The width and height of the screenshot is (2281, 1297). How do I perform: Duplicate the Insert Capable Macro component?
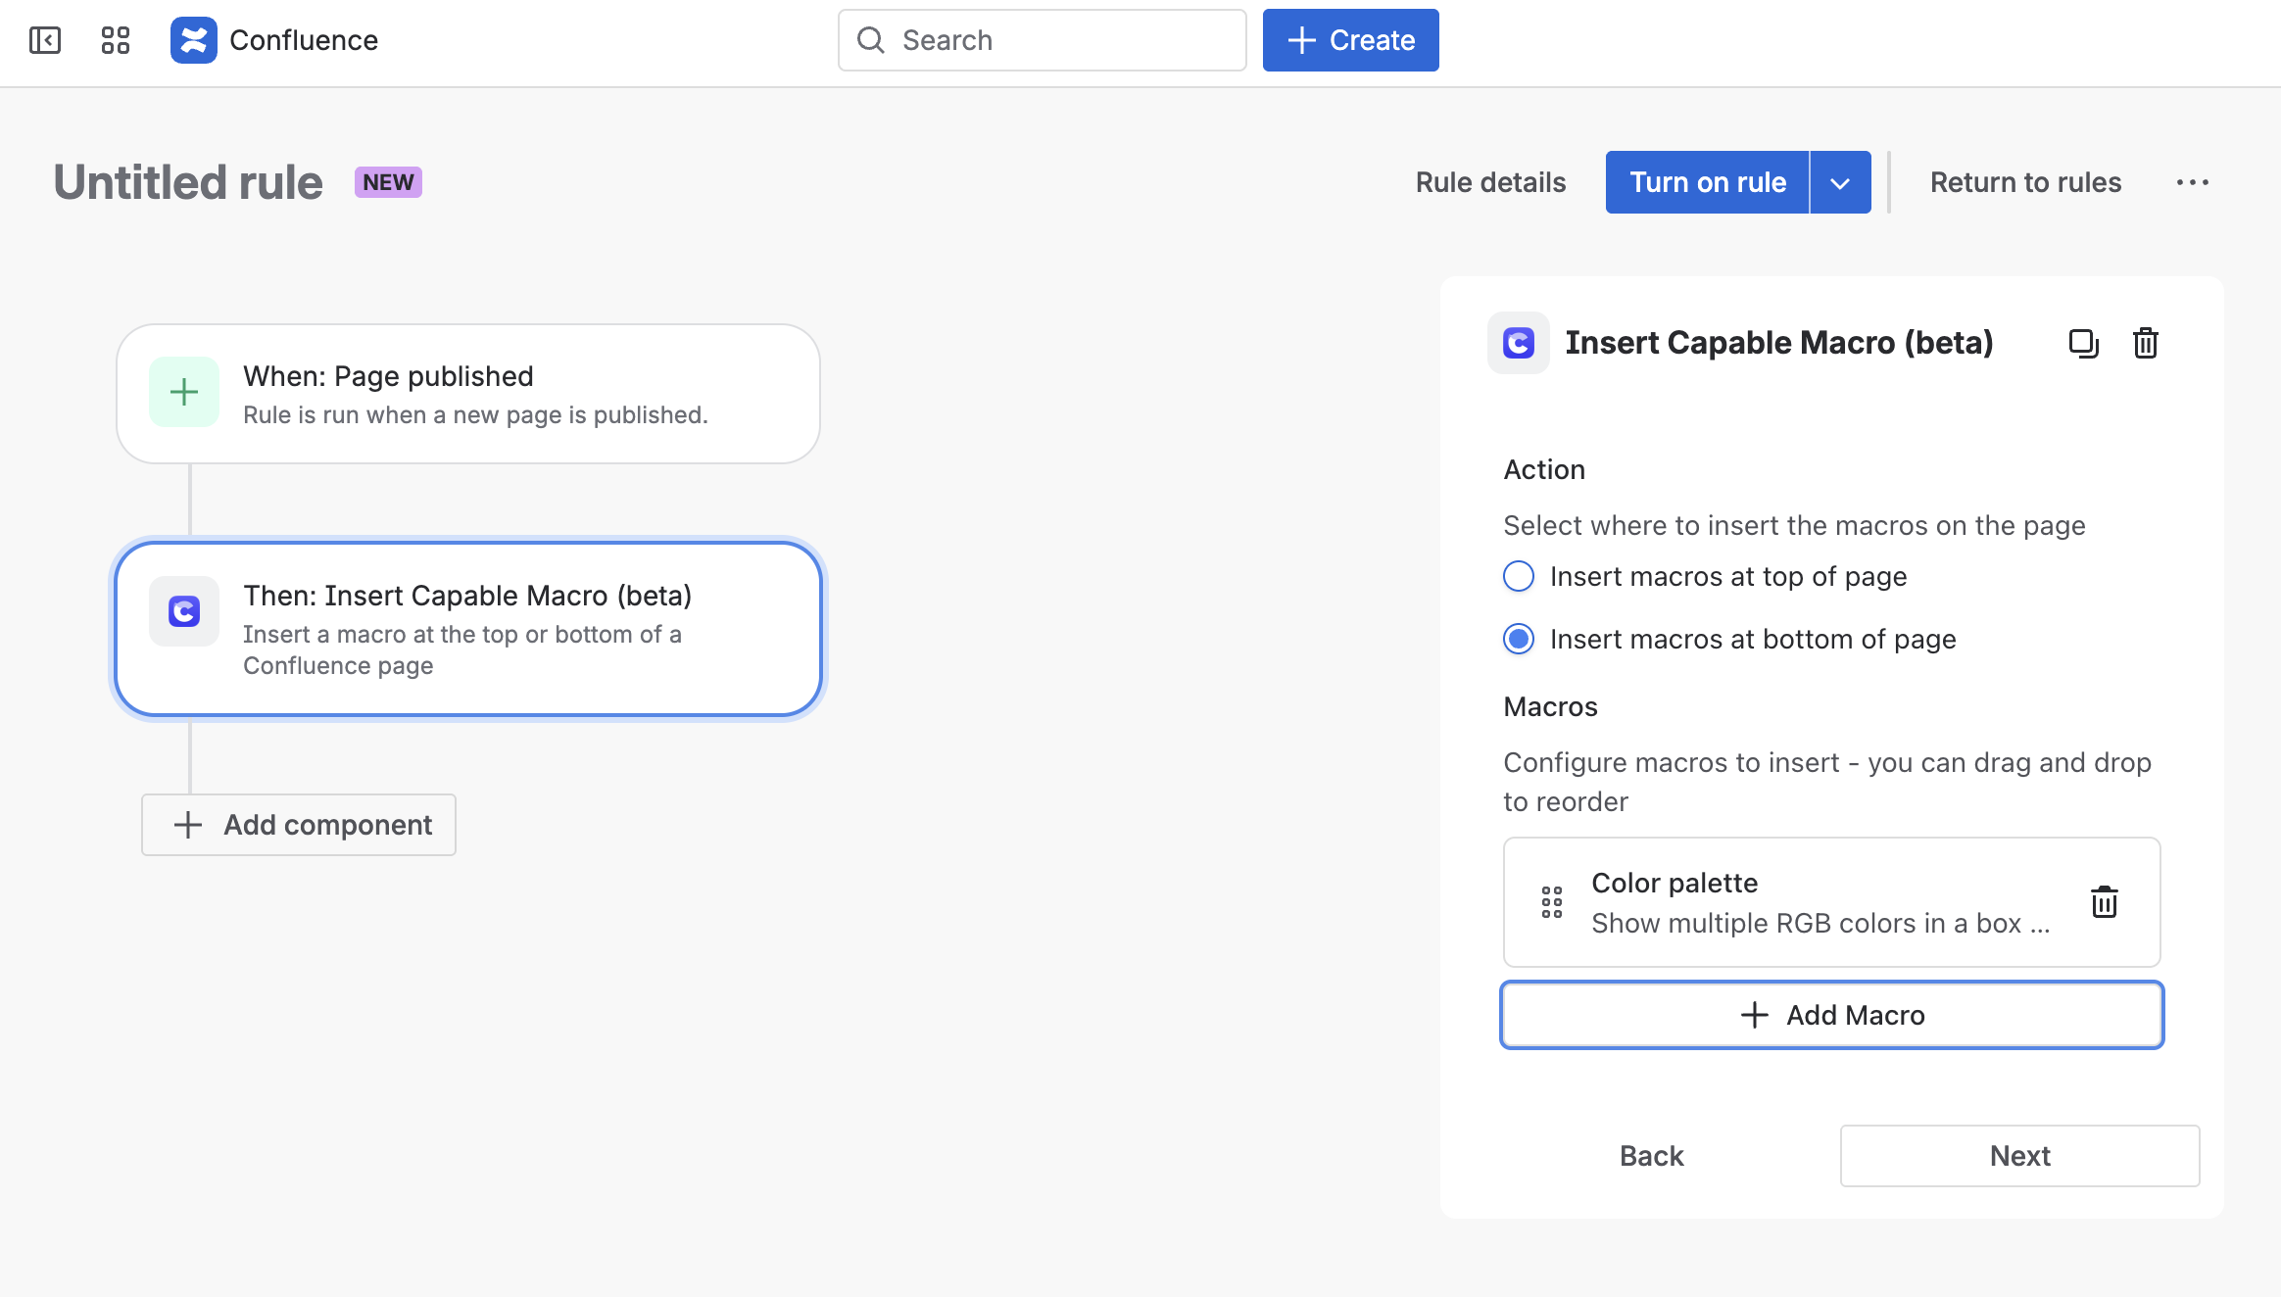[x=2083, y=343]
